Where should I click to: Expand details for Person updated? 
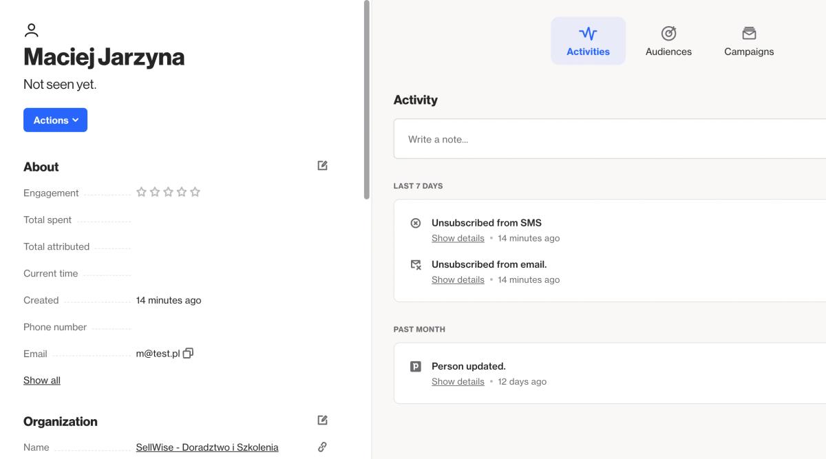click(x=458, y=381)
